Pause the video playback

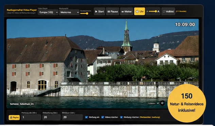coord(112,11)
